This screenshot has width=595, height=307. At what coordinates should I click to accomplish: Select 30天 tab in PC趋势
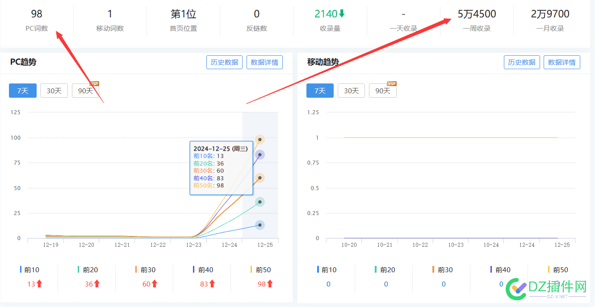[x=54, y=91]
